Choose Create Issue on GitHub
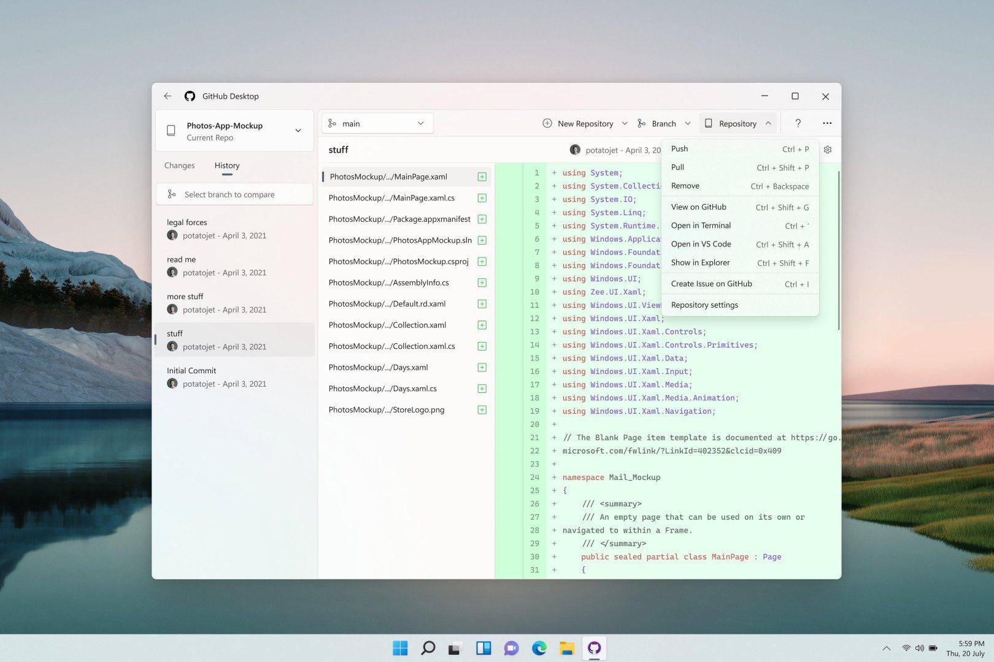The width and height of the screenshot is (994, 662). 740,284
